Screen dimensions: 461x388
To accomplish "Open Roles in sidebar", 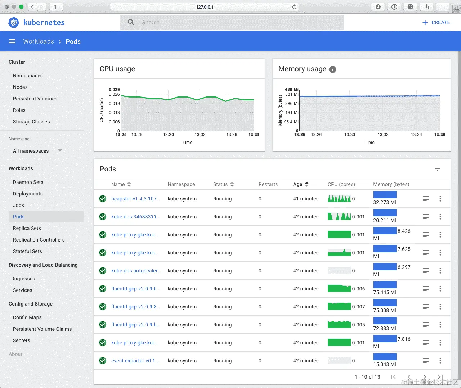I will pyautogui.click(x=19, y=110).
